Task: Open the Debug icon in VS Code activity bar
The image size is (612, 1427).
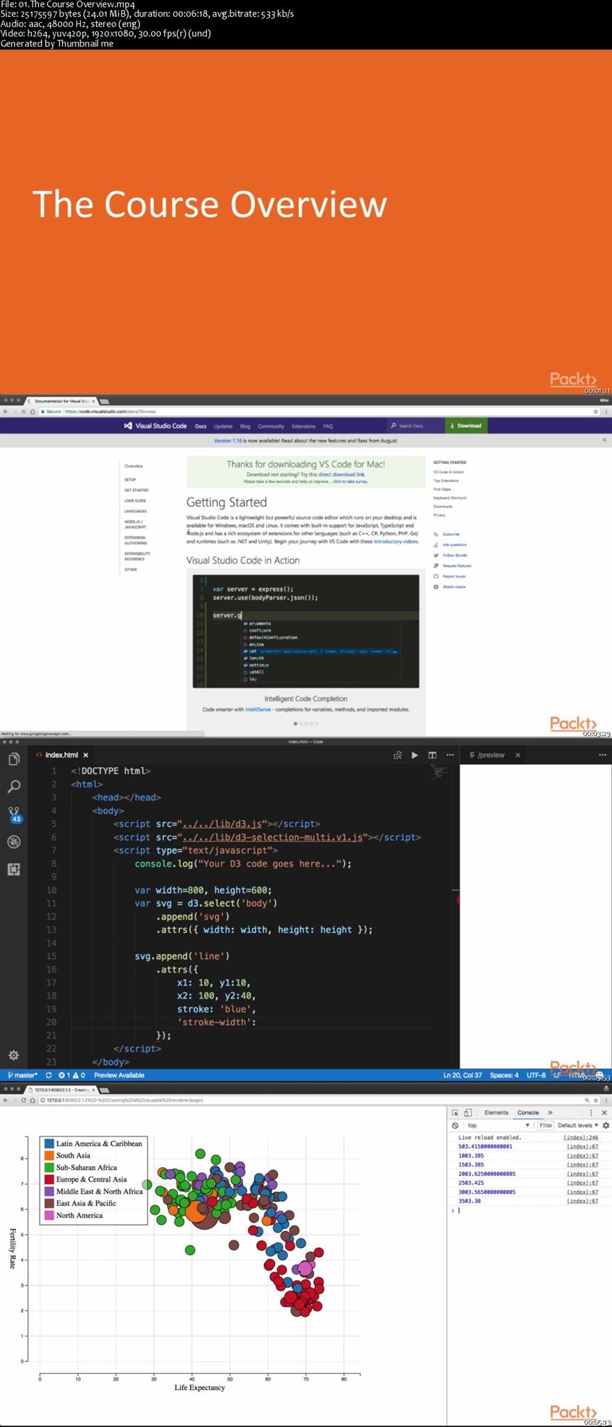Action: click(x=13, y=842)
